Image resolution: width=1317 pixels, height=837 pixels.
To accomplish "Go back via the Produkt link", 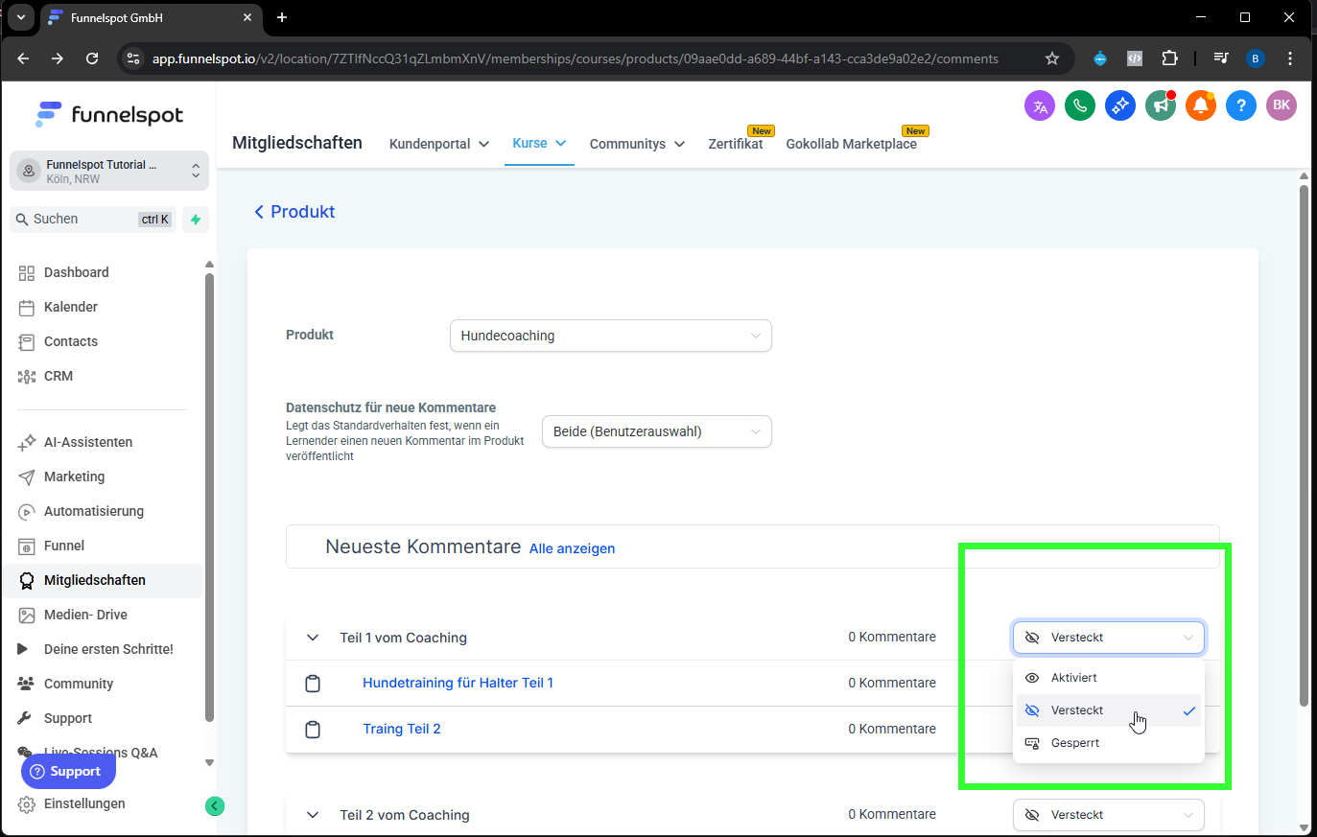I will tap(294, 212).
